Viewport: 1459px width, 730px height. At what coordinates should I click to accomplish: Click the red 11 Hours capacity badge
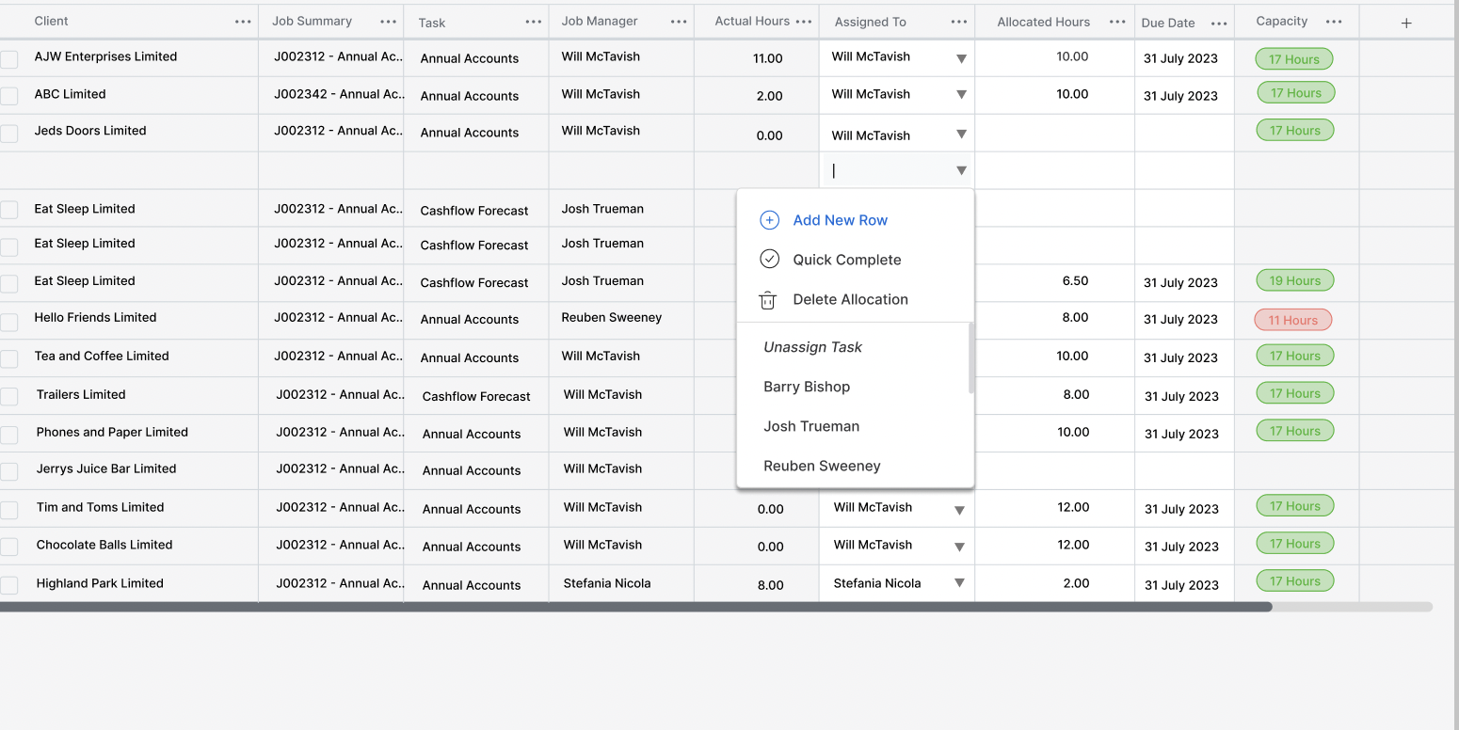tap(1292, 320)
